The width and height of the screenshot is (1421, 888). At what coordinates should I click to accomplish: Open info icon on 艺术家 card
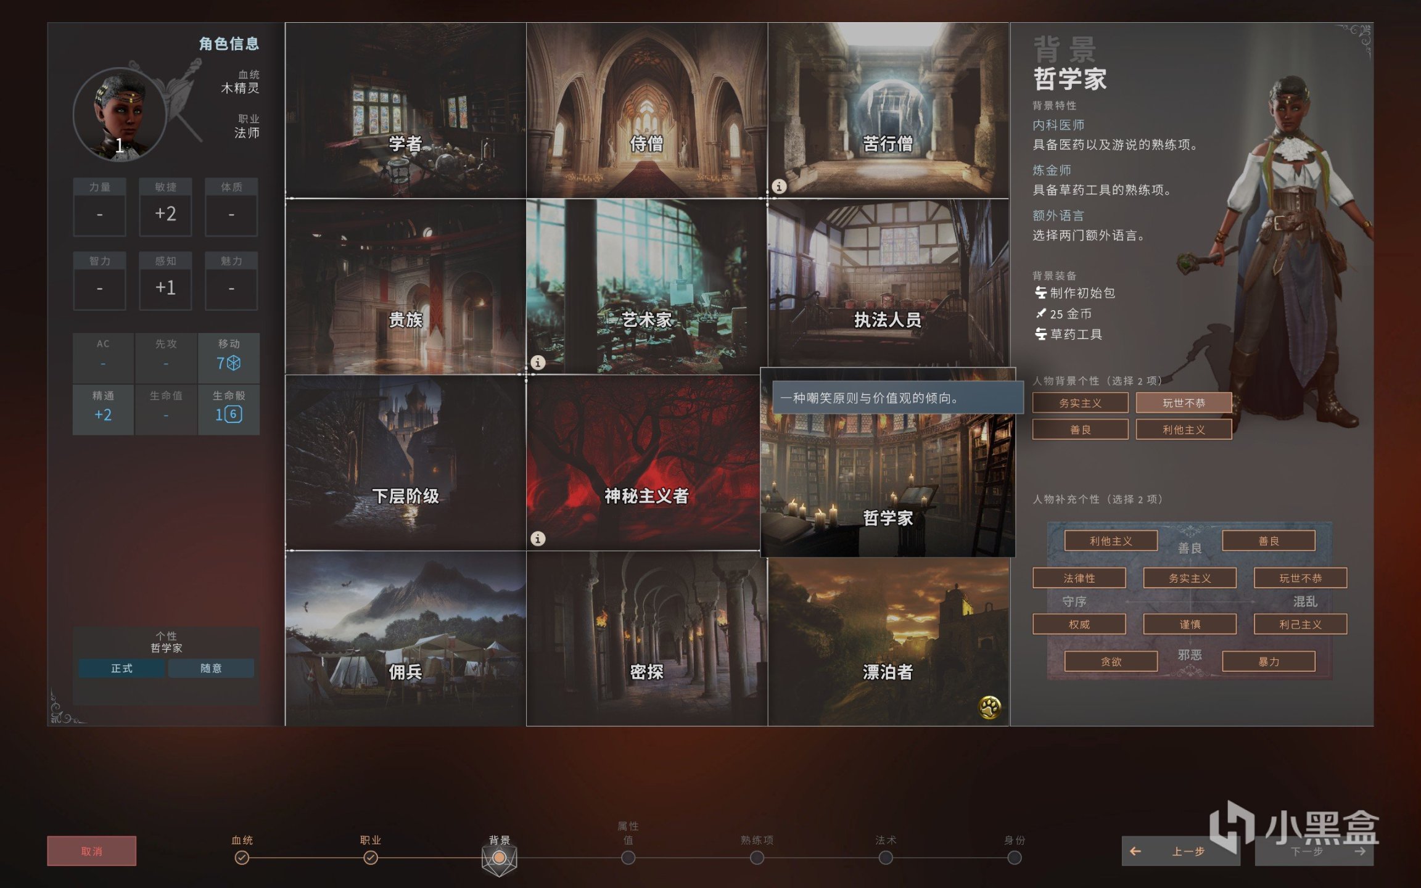click(x=538, y=363)
